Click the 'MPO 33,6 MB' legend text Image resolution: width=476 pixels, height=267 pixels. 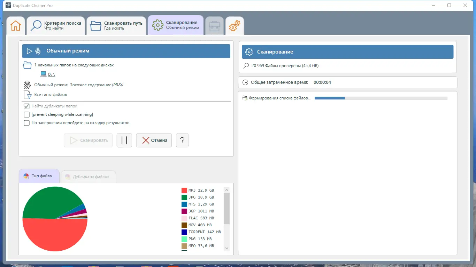pos(201,246)
